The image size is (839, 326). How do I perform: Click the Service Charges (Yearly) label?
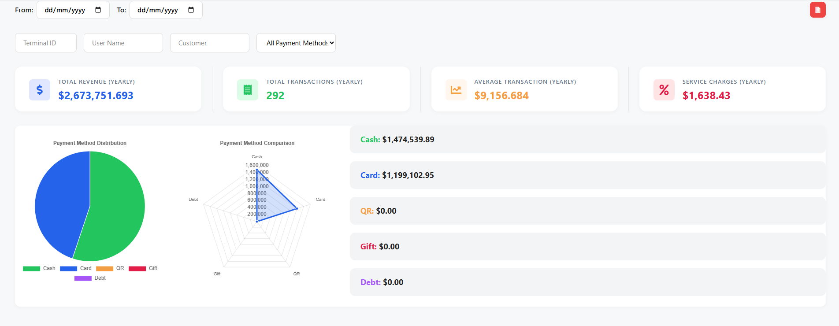coord(724,81)
